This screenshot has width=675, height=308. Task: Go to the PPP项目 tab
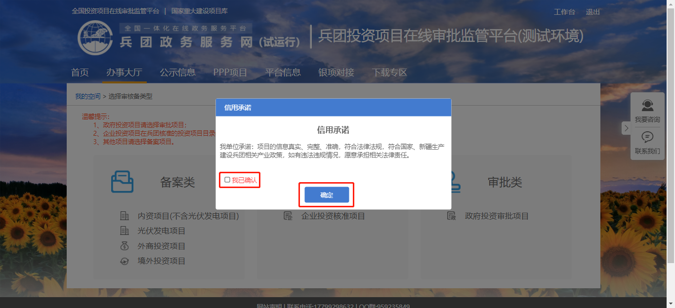230,73
